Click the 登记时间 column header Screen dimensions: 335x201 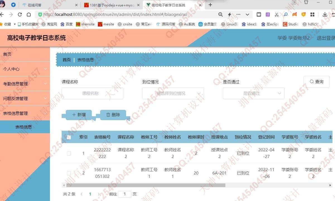[x=266, y=137]
